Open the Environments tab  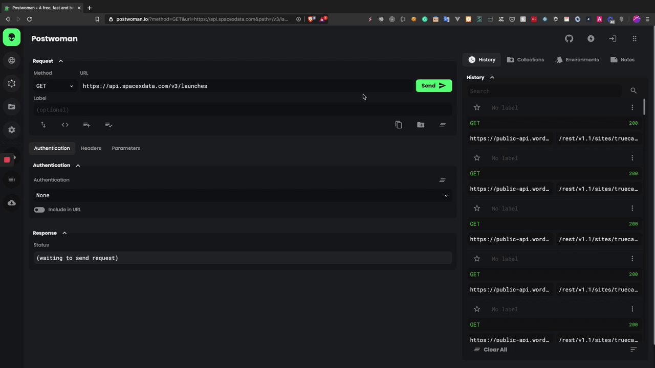tap(577, 60)
